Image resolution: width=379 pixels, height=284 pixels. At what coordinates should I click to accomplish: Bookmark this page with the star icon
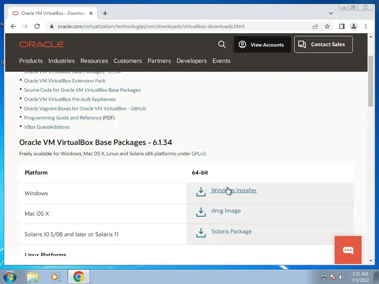tap(327, 26)
